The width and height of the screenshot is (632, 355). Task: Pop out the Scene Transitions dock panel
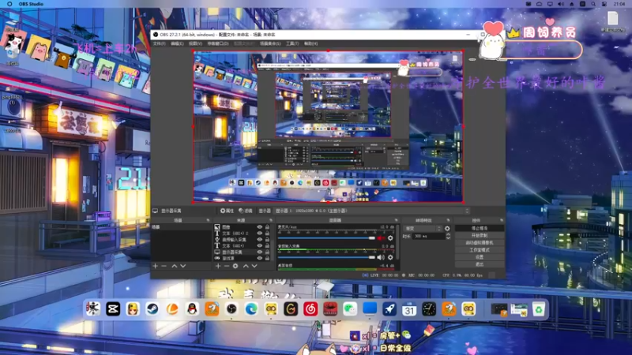click(448, 221)
